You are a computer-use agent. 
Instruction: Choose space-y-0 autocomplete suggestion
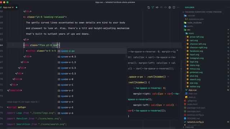point(92,79)
